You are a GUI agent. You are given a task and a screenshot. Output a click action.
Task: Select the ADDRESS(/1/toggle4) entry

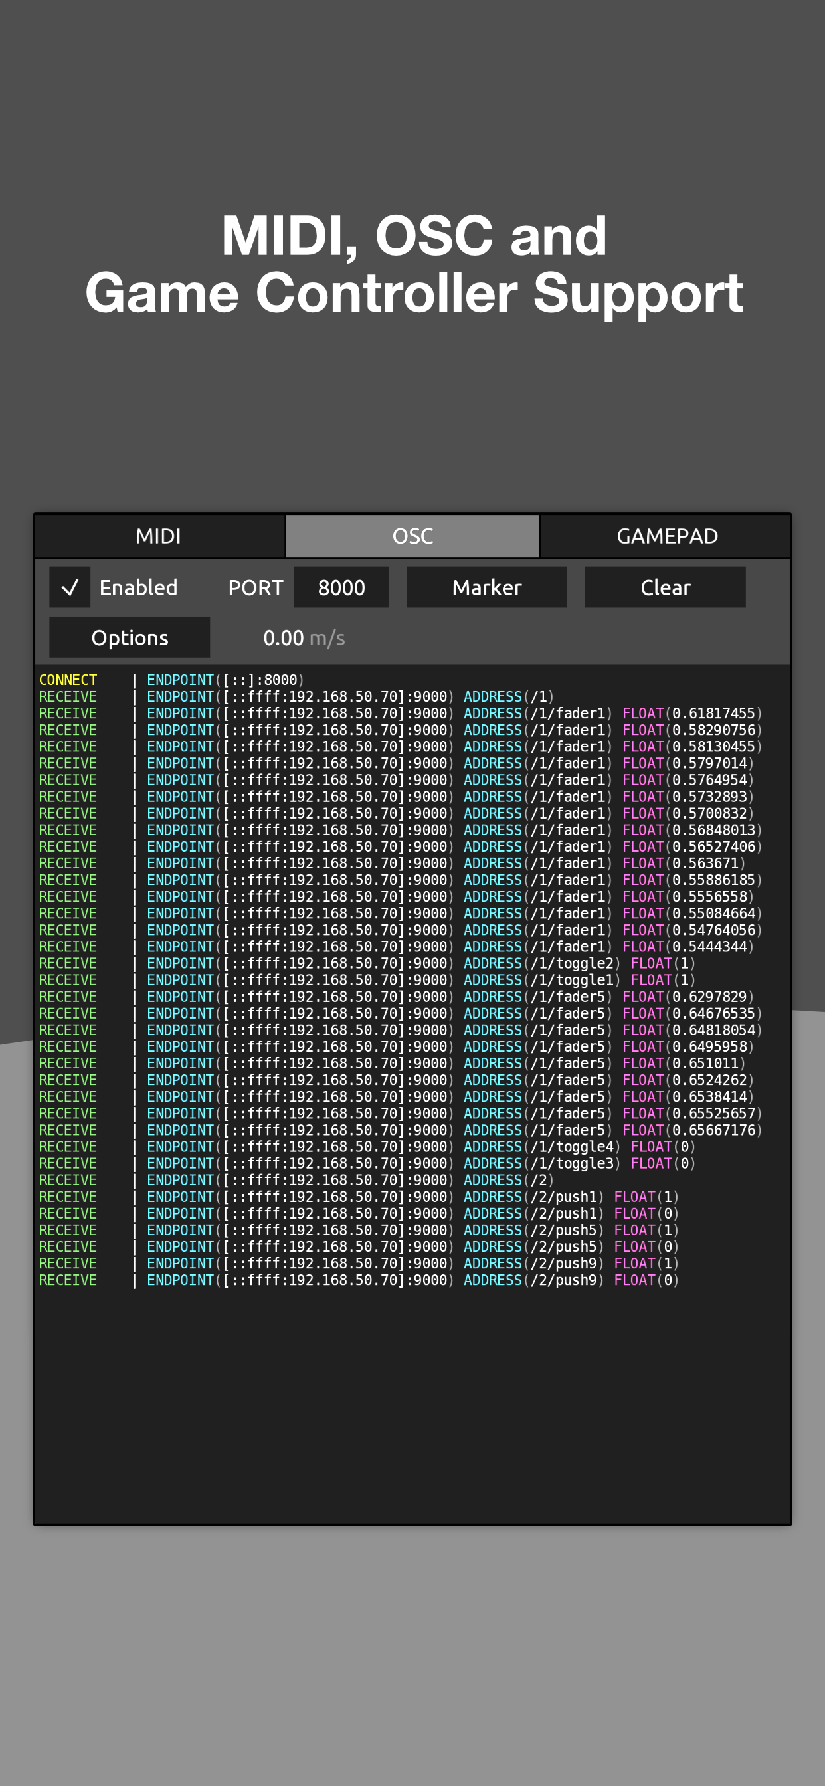[542, 1146]
